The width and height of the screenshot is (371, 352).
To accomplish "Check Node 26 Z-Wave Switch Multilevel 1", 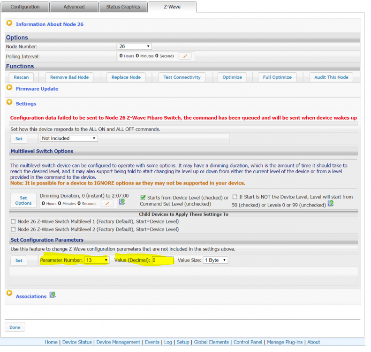I will (x=13, y=222).
